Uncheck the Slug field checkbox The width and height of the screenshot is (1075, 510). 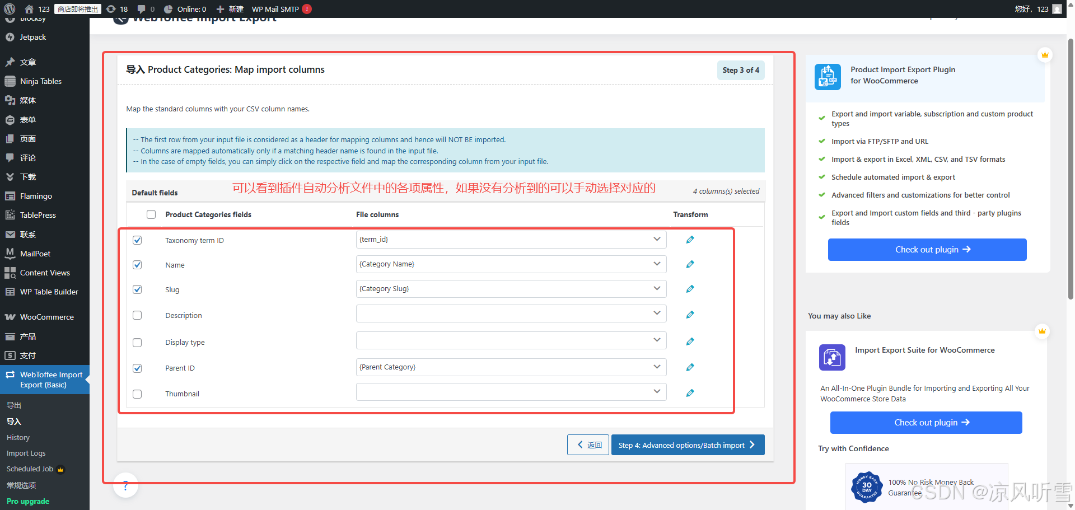137,289
